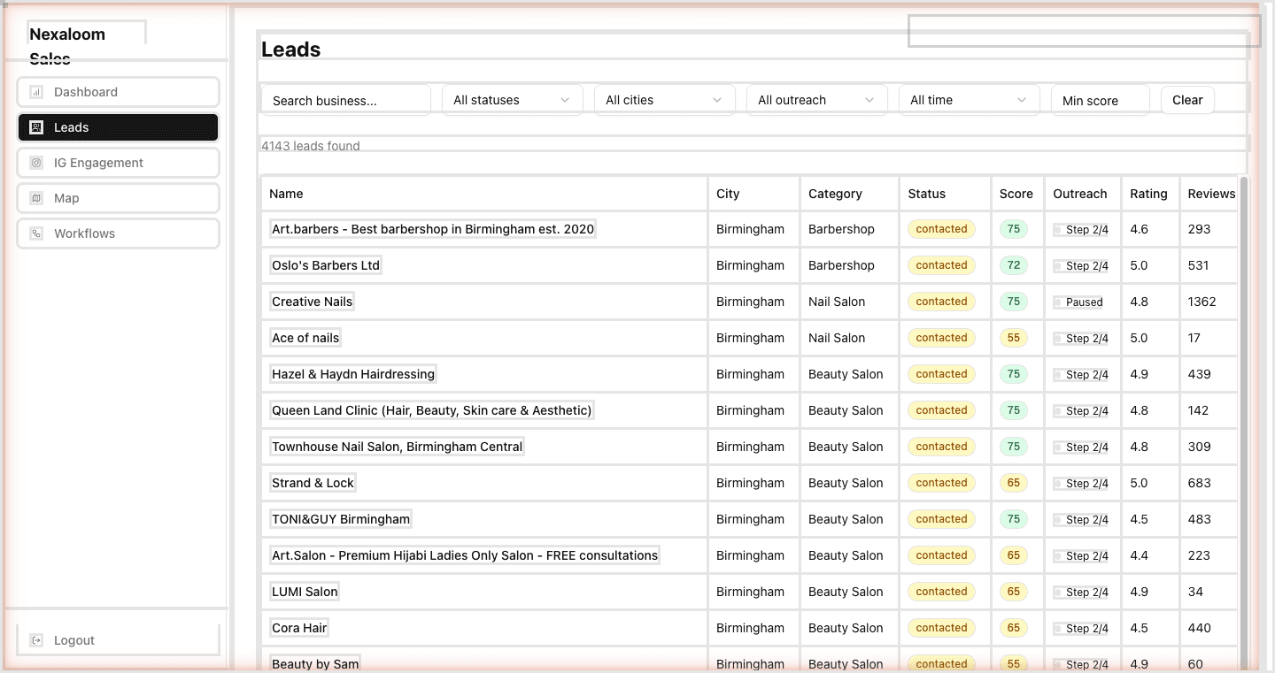Click the Min score input field
This screenshot has width=1275, height=673.
1100,100
